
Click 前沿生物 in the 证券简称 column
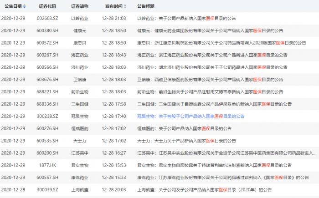click(80, 92)
